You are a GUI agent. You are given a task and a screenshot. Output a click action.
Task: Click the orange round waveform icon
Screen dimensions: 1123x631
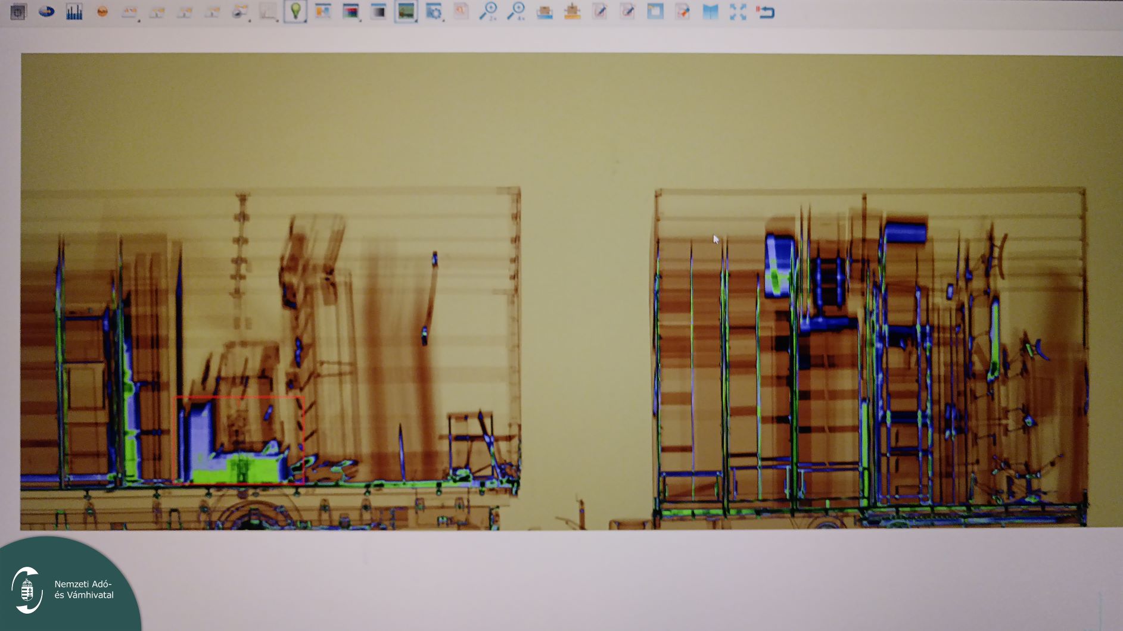(102, 12)
